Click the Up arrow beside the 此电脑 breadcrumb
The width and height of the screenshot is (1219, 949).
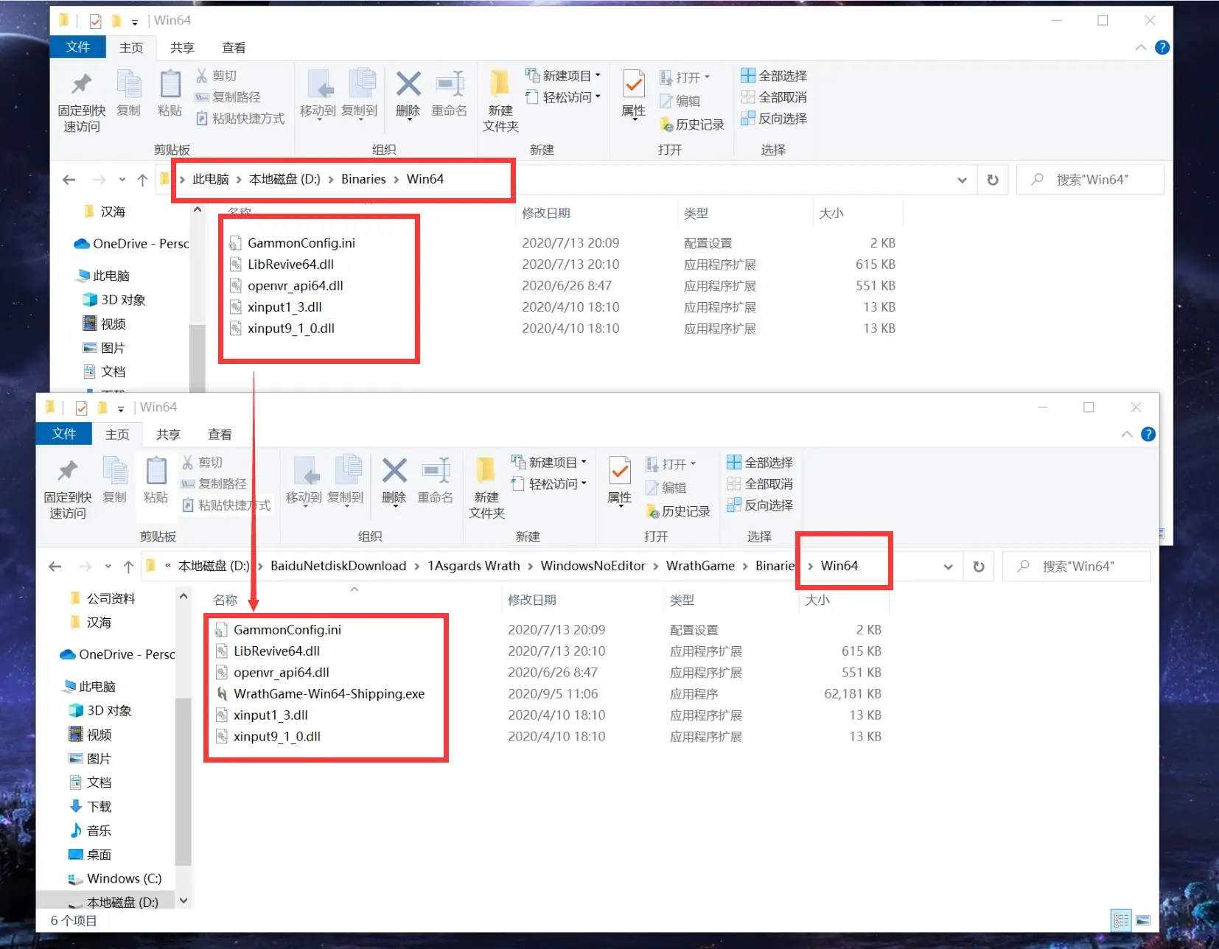point(142,180)
